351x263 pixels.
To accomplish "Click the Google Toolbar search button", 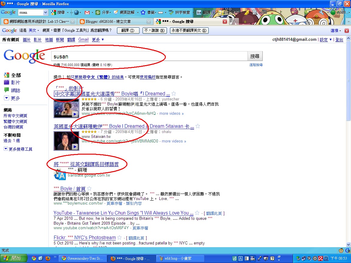I will click(58, 12).
